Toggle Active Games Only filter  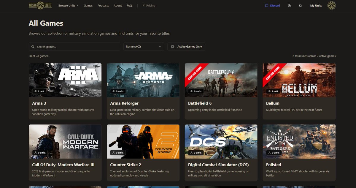pos(186,47)
